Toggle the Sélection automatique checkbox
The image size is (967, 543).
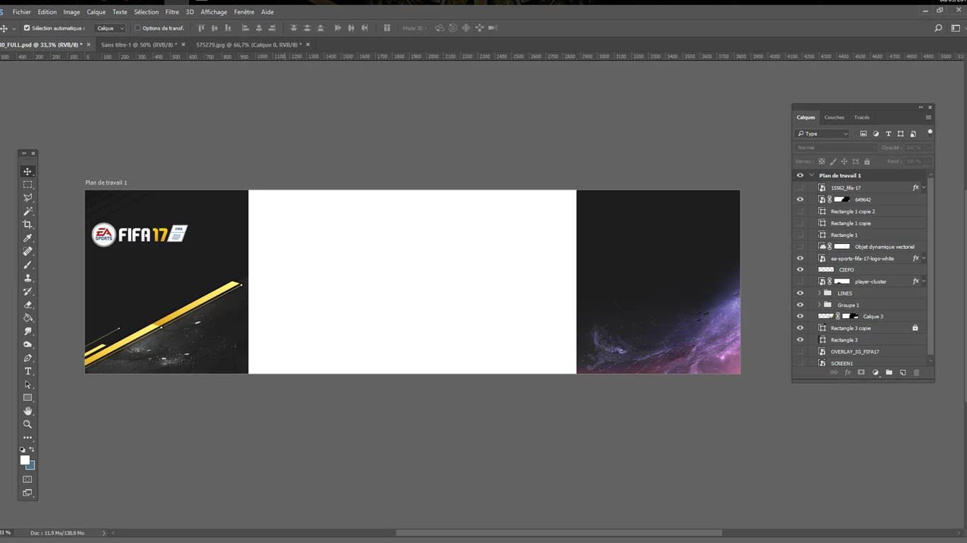coord(27,28)
